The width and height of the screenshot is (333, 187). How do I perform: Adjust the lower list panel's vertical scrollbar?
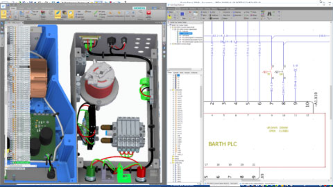[201, 102]
